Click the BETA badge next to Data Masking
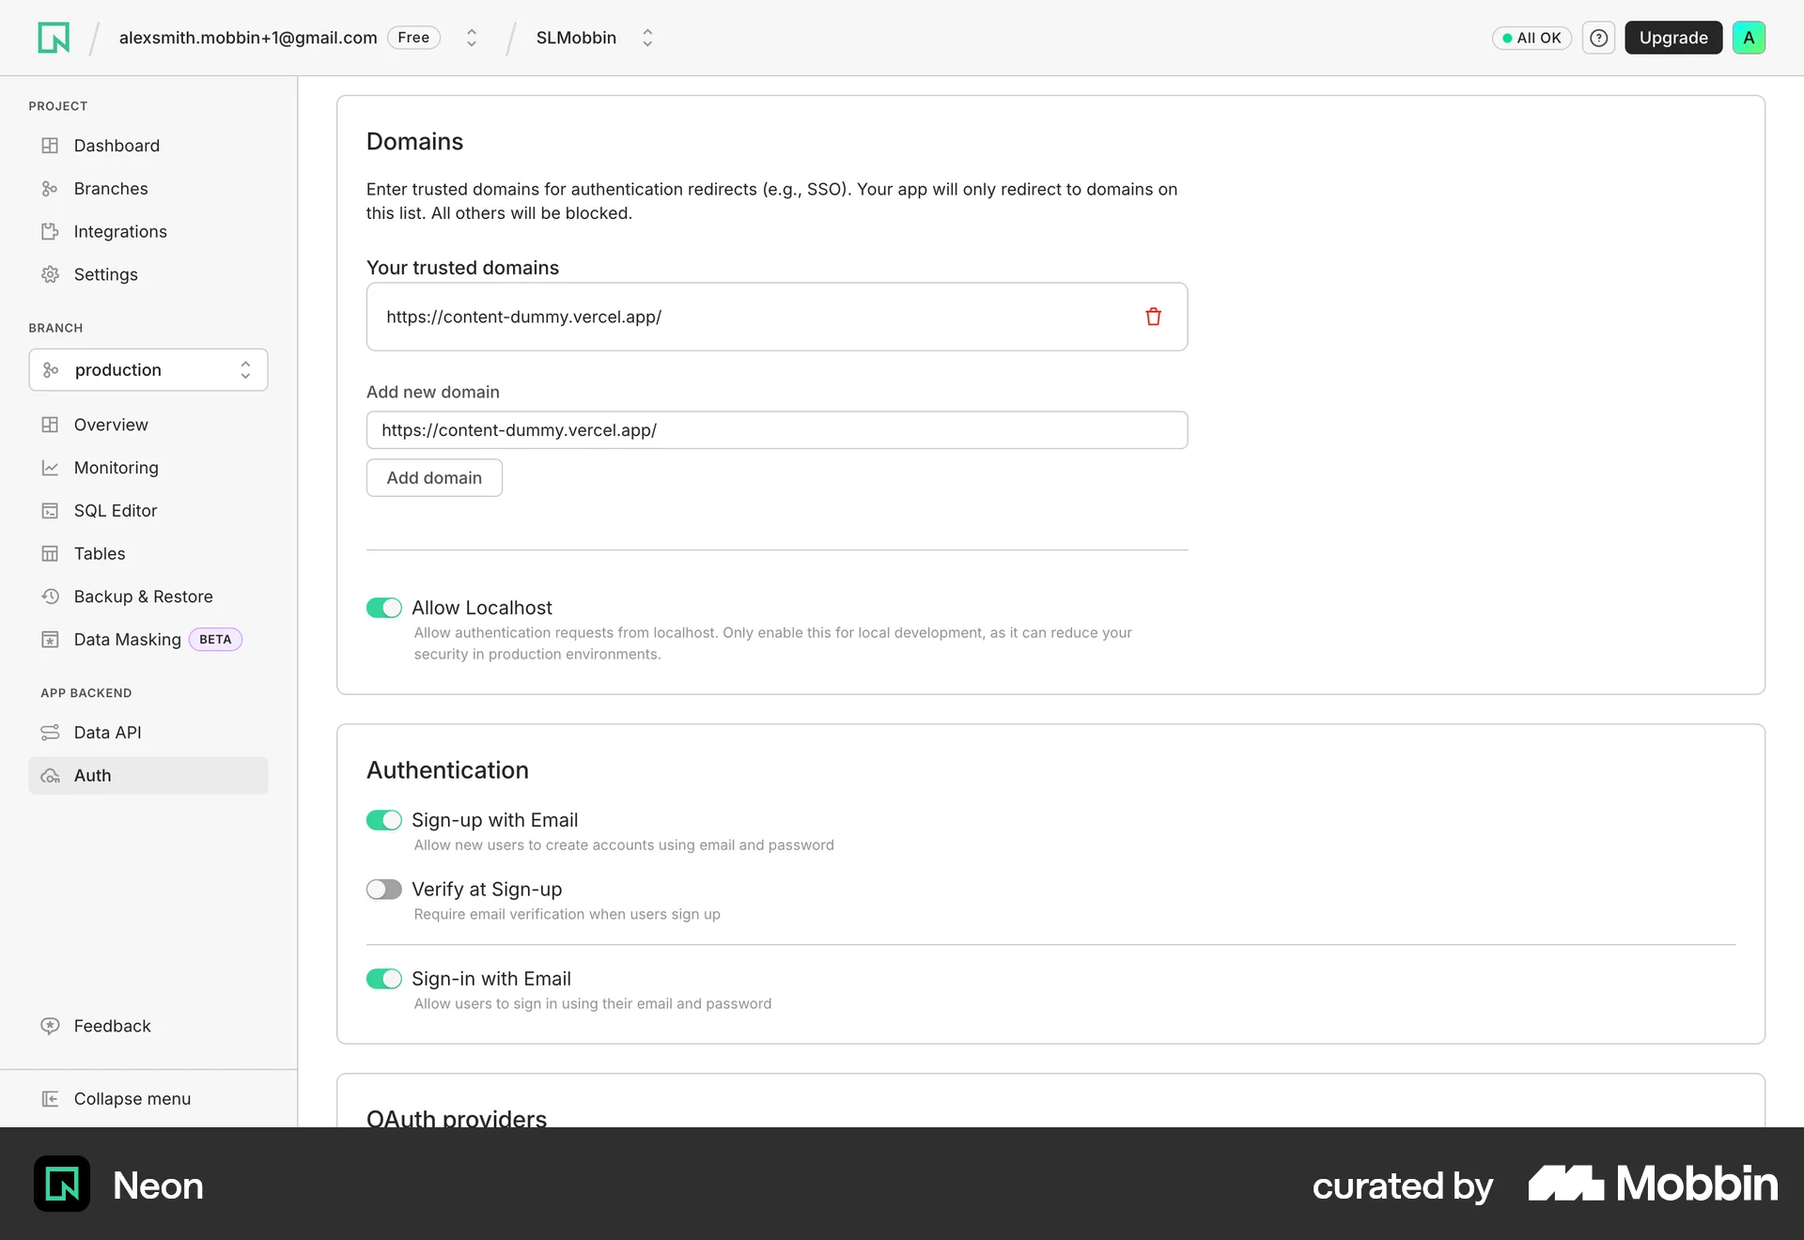Viewport: 1804px width, 1240px height. (215, 640)
